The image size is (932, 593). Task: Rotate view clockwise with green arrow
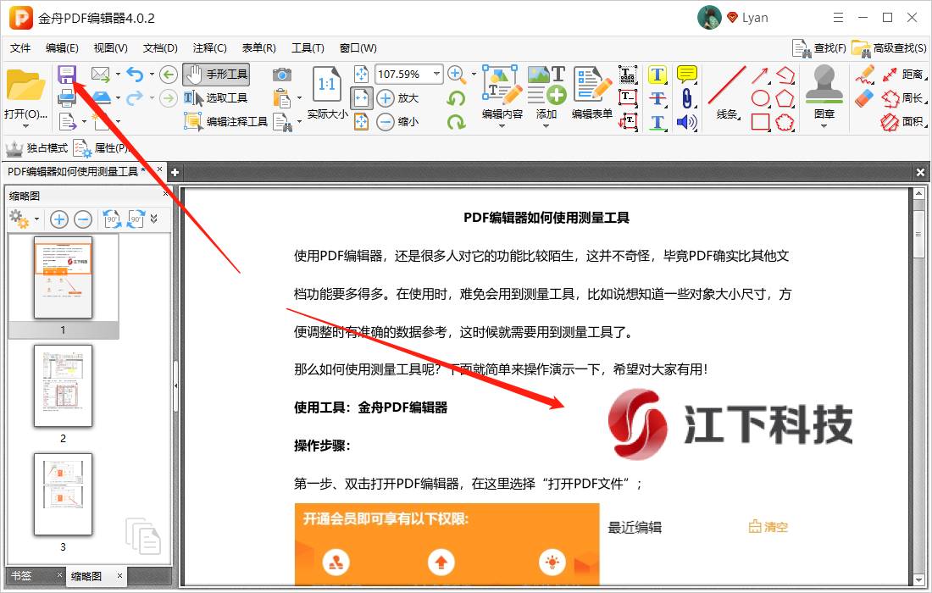tap(456, 121)
